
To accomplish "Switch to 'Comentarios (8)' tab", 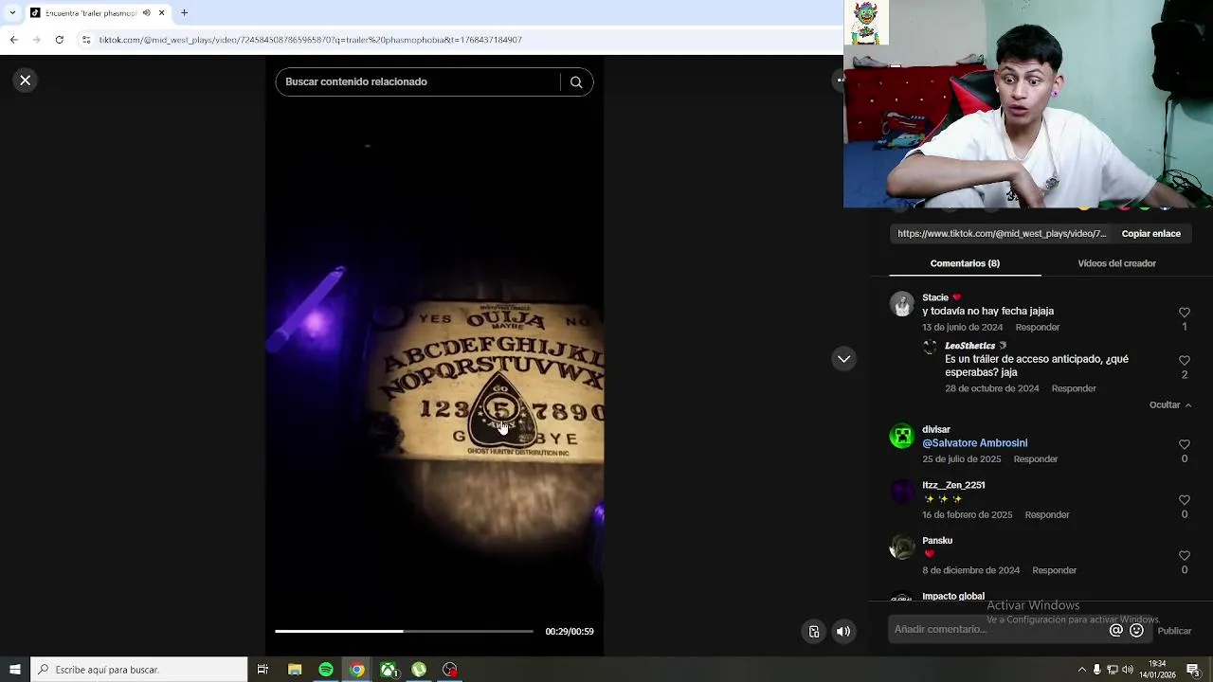I will click(965, 263).
